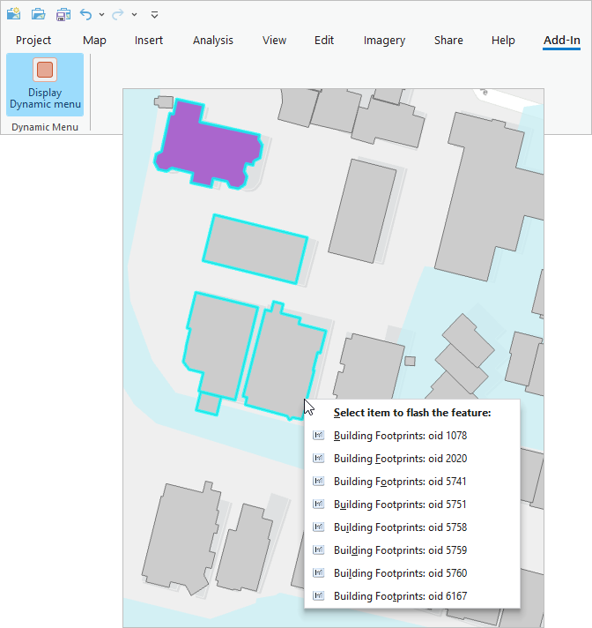Expand the Undo history dropdown arrow

pyautogui.click(x=101, y=15)
